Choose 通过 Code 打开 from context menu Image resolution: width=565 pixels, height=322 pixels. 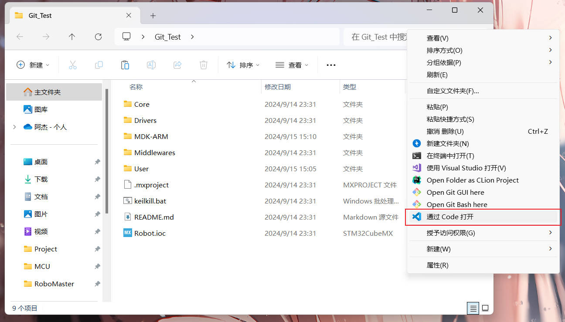(x=450, y=217)
